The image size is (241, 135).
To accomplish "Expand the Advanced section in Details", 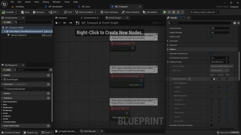I will [168, 45].
